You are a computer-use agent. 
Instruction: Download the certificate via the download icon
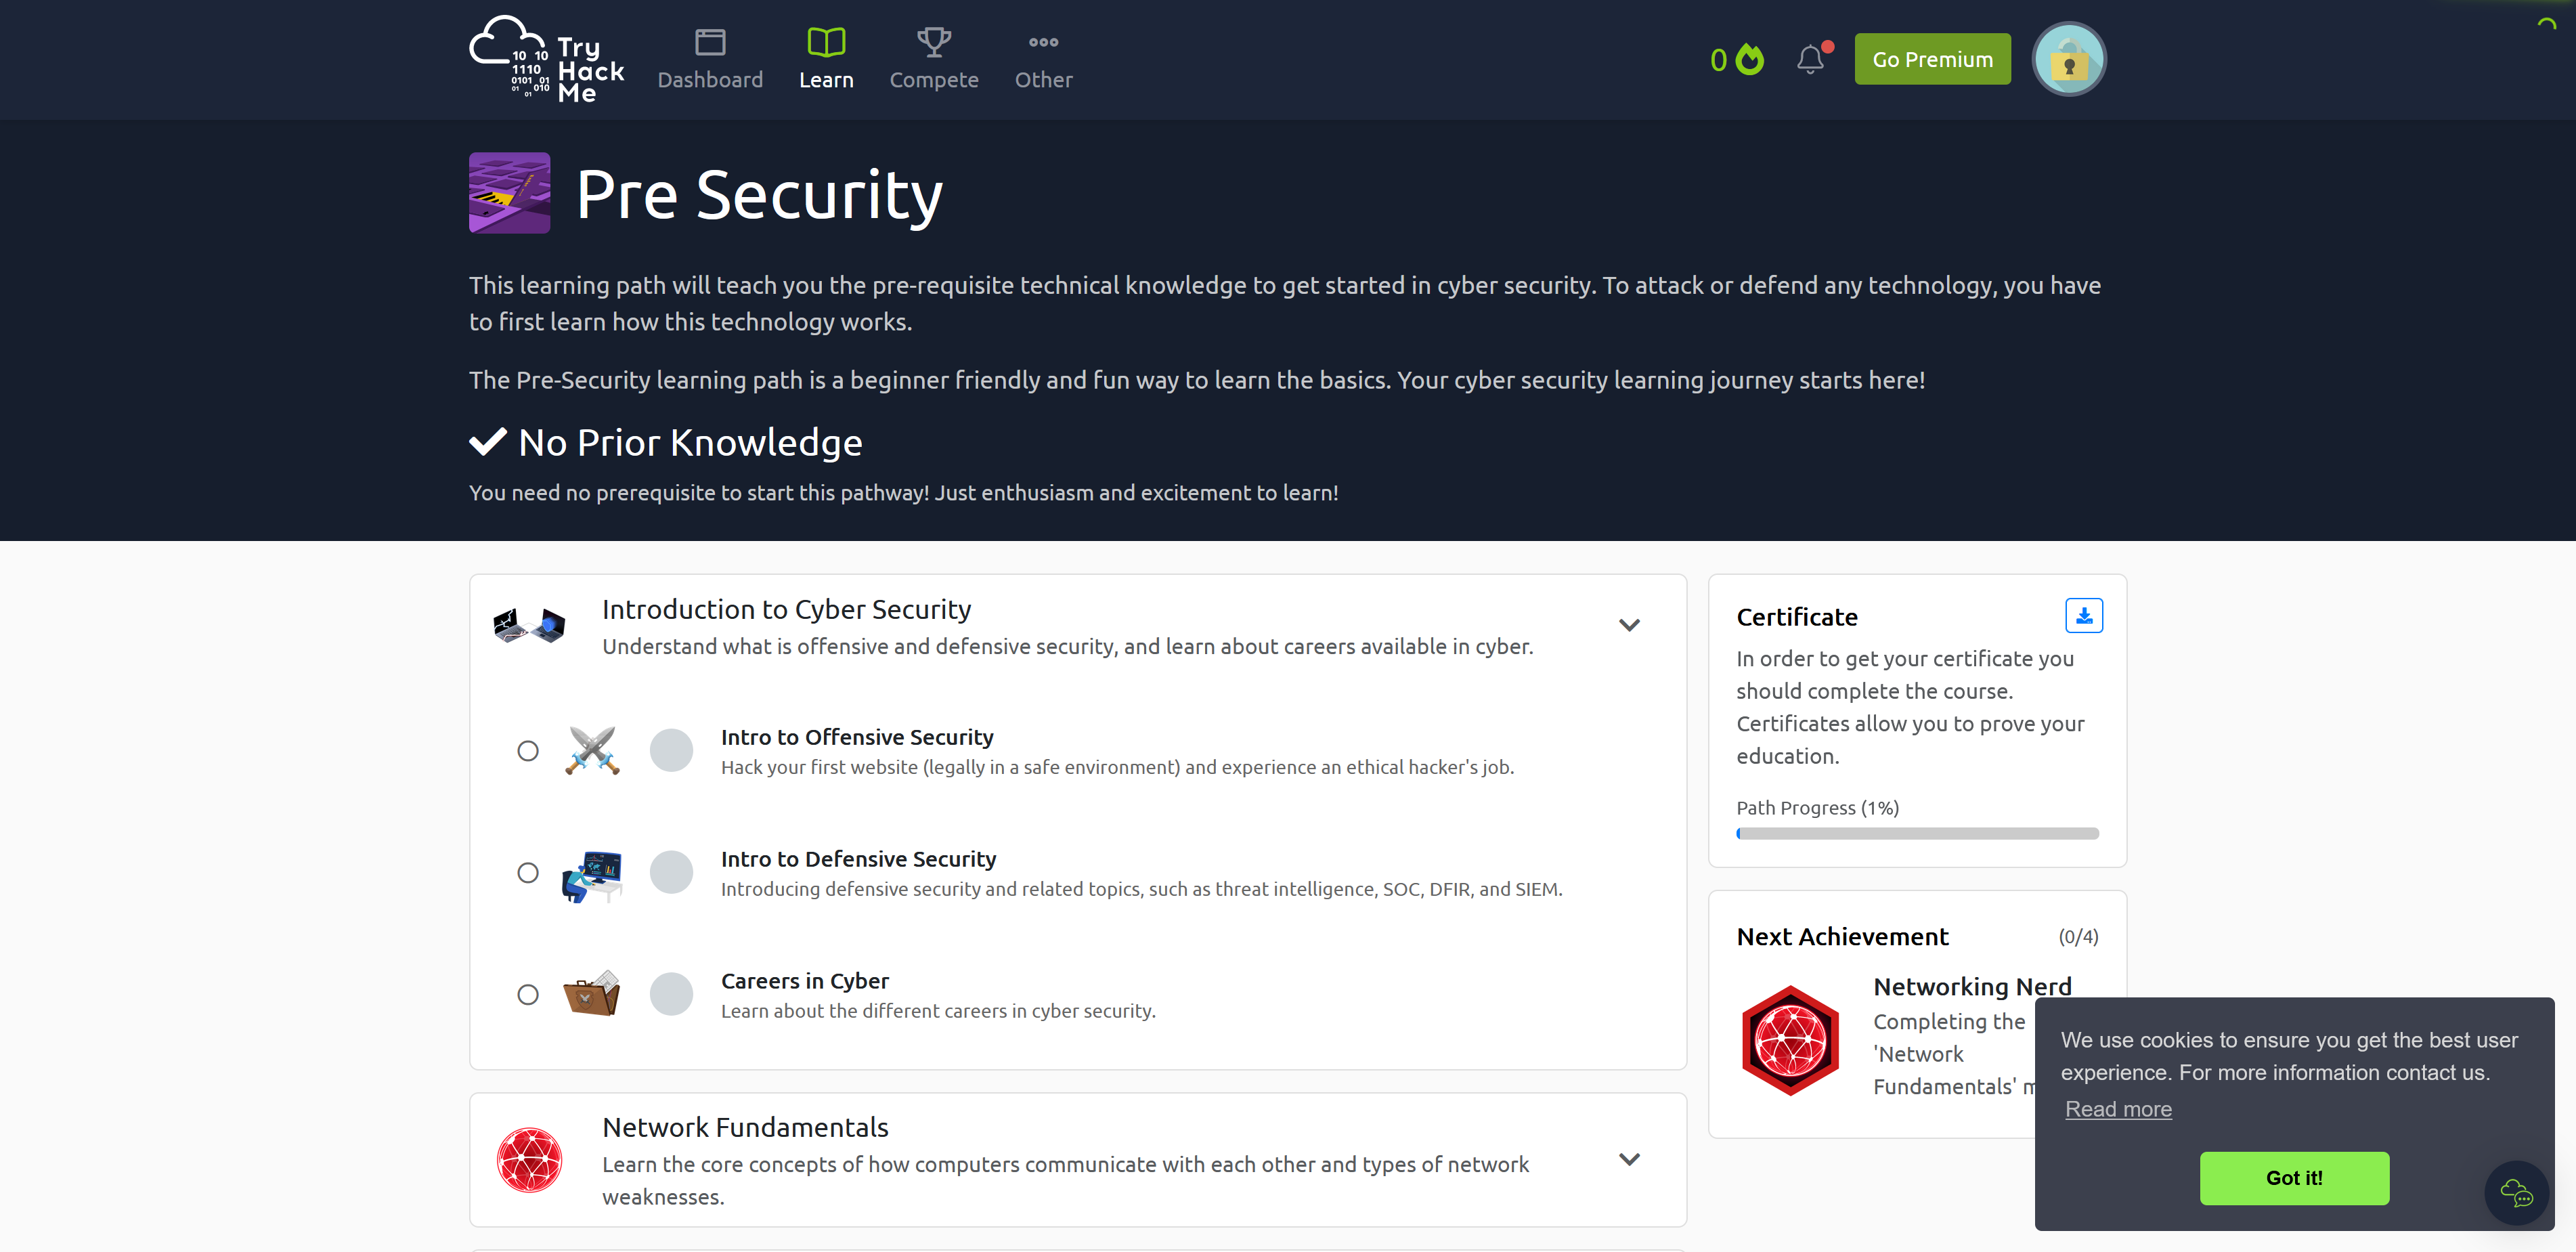[2084, 615]
